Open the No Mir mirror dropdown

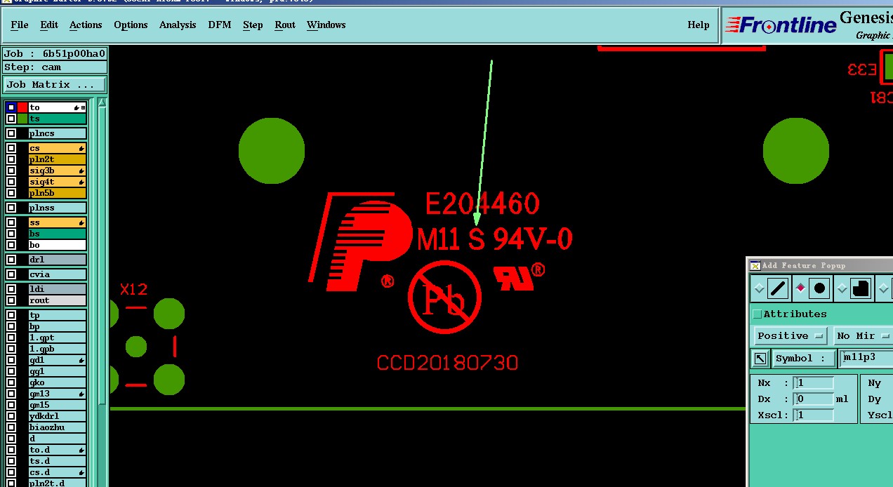pos(863,335)
